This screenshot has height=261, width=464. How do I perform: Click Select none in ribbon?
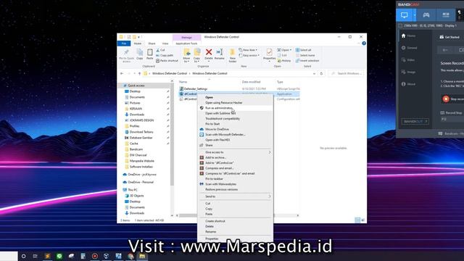click(x=305, y=55)
